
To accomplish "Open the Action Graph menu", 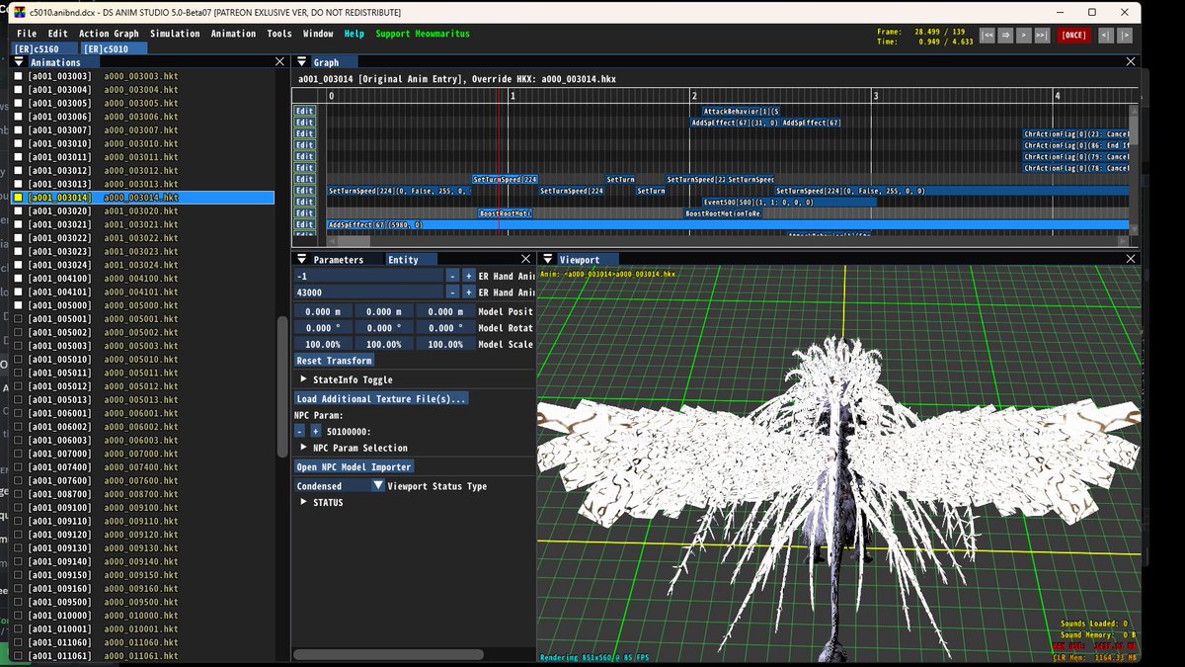I will 110,34.
